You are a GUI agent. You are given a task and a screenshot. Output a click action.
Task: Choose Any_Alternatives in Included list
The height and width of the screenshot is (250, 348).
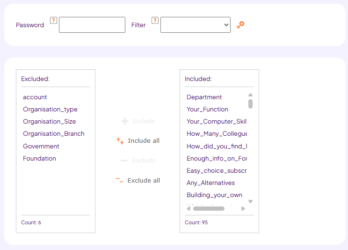(210, 183)
